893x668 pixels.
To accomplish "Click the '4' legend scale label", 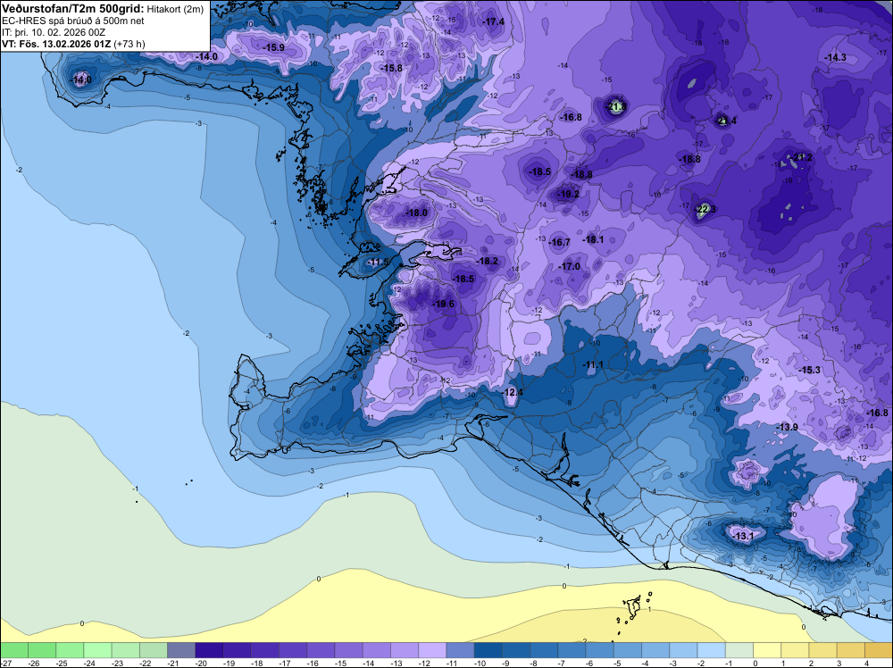I will 867,663.
